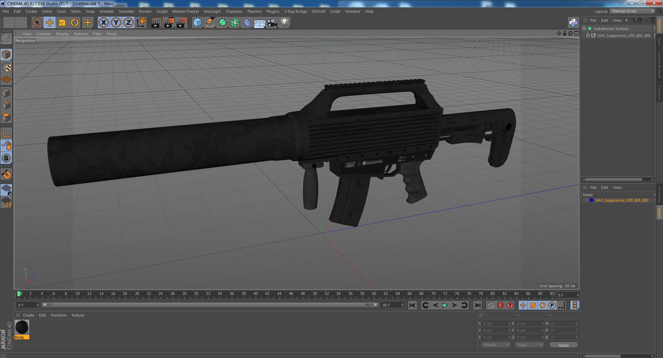
Task: Go to start of animation
Action: (412, 305)
